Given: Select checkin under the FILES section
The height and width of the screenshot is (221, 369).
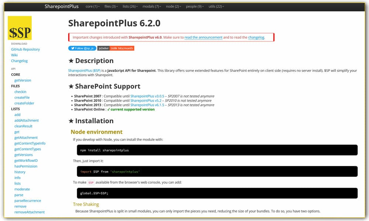Looking at the screenshot, I should [x=20, y=91].
